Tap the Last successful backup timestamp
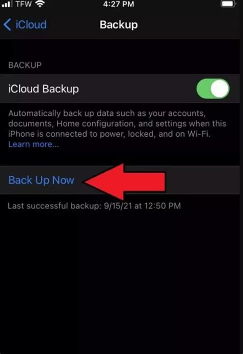This screenshot has height=354, width=243. (94, 206)
